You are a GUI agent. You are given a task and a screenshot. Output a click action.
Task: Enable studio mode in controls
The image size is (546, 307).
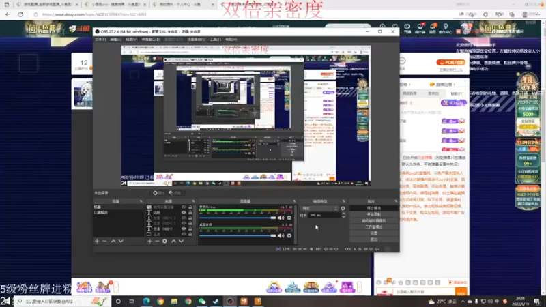point(373,227)
